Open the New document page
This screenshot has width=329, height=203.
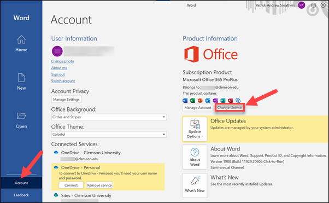click(x=21, y=82)
